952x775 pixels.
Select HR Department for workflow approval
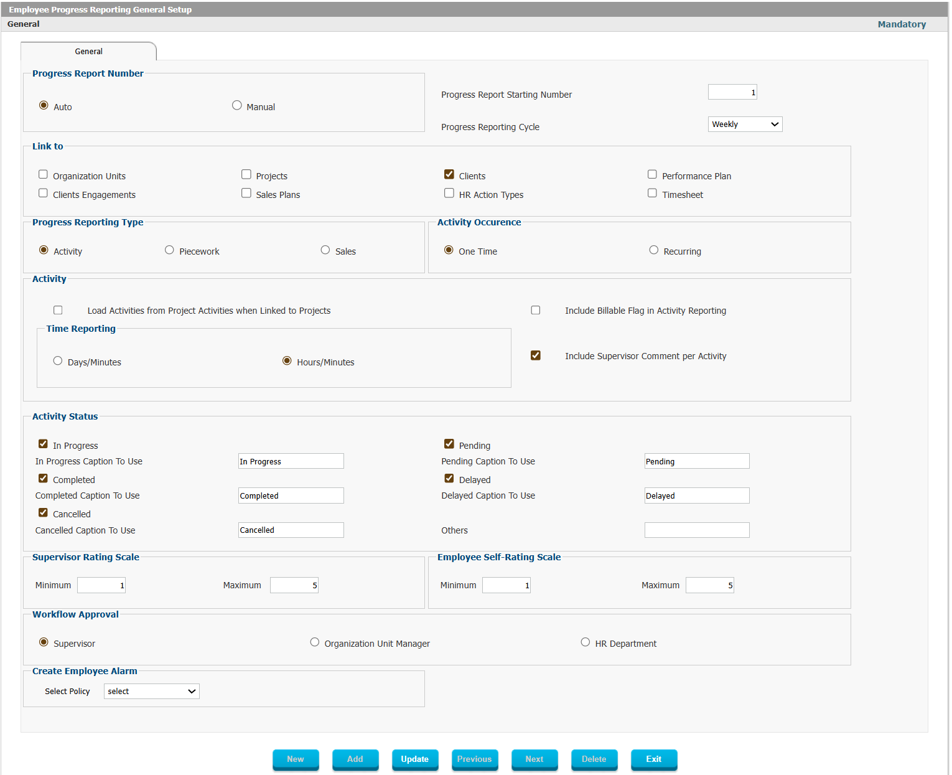586,642
